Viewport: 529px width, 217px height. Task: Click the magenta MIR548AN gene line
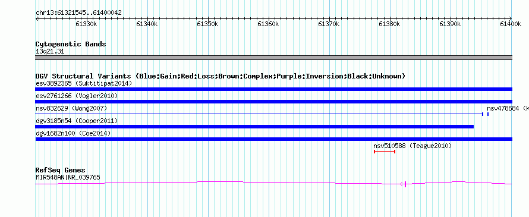(273, 183)
